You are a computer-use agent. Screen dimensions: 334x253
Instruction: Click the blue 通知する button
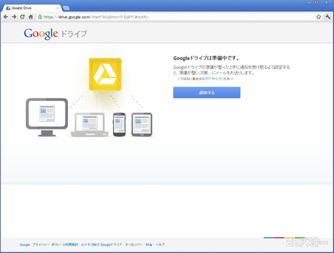click(x=207, y=92)
